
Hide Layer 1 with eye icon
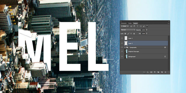click(x=122, y=38)
